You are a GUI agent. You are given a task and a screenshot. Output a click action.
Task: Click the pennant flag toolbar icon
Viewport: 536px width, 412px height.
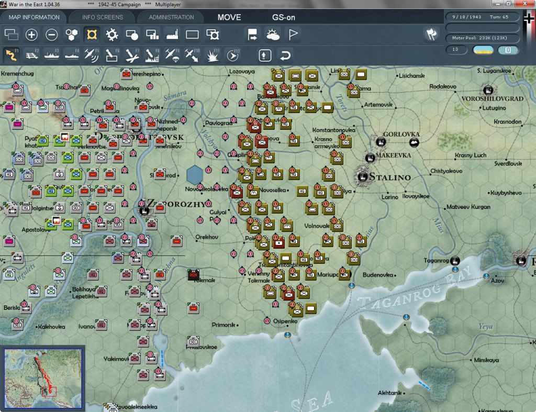click(293, 35)
